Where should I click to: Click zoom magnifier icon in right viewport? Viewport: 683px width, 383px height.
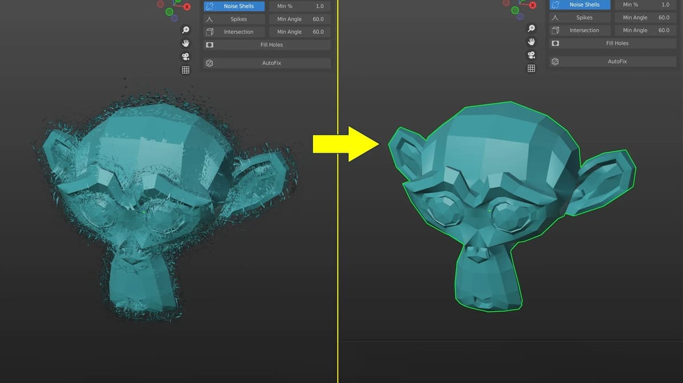point(532,28)
